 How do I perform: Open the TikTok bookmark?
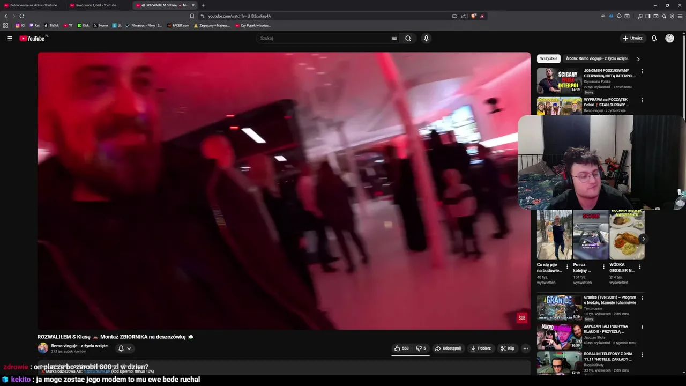[51, 25]
